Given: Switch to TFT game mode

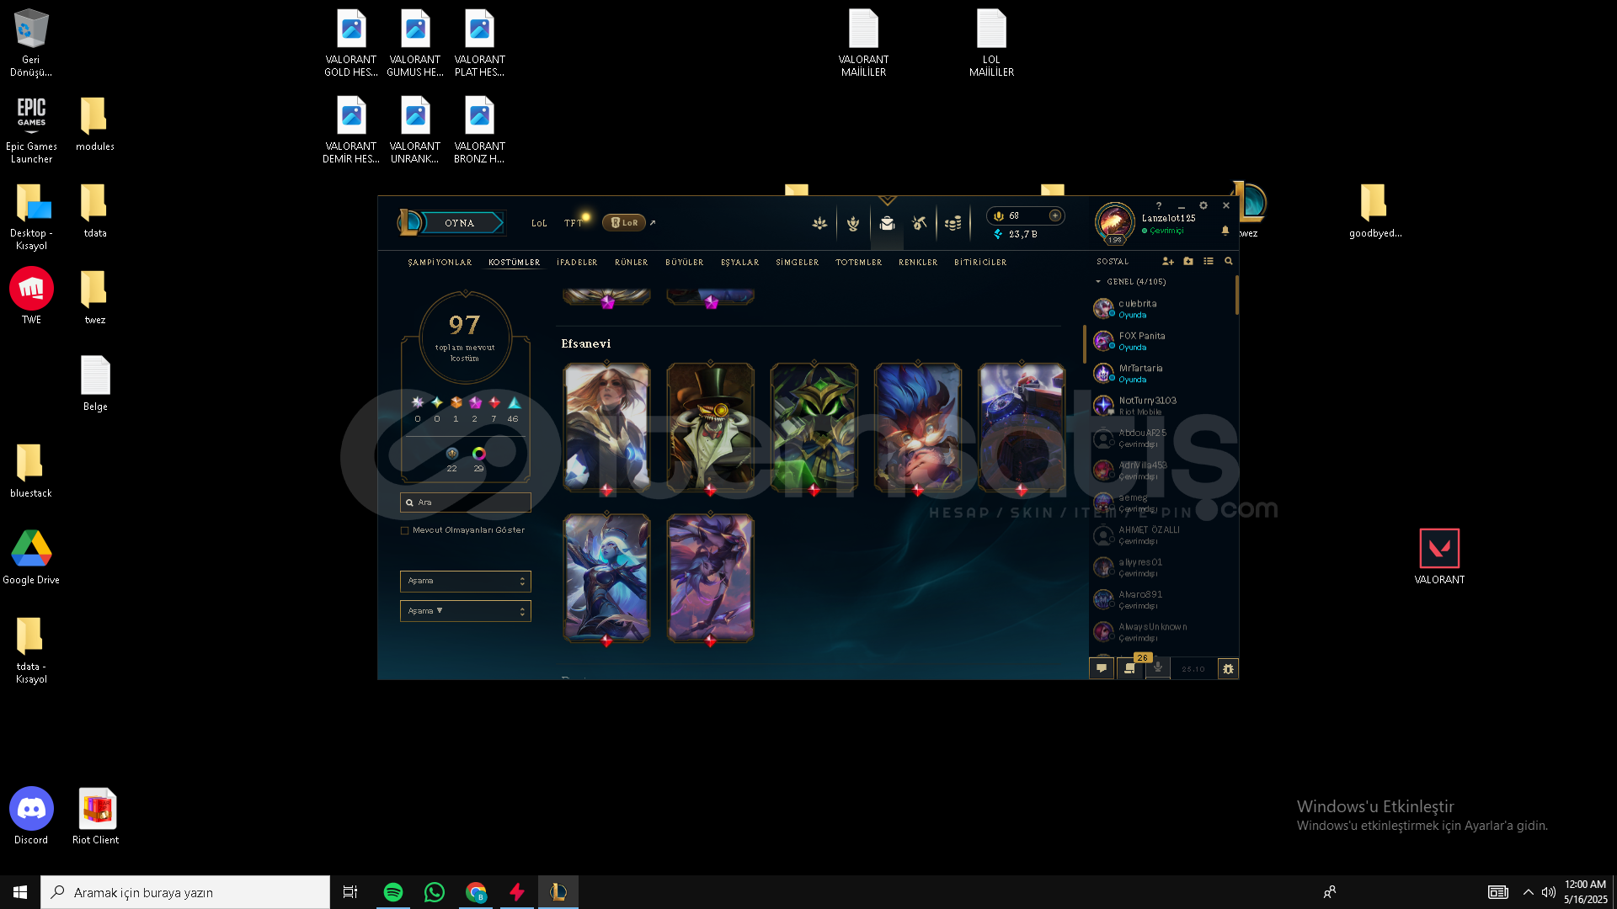Looking at the screenshot, I should click(573, 224).
